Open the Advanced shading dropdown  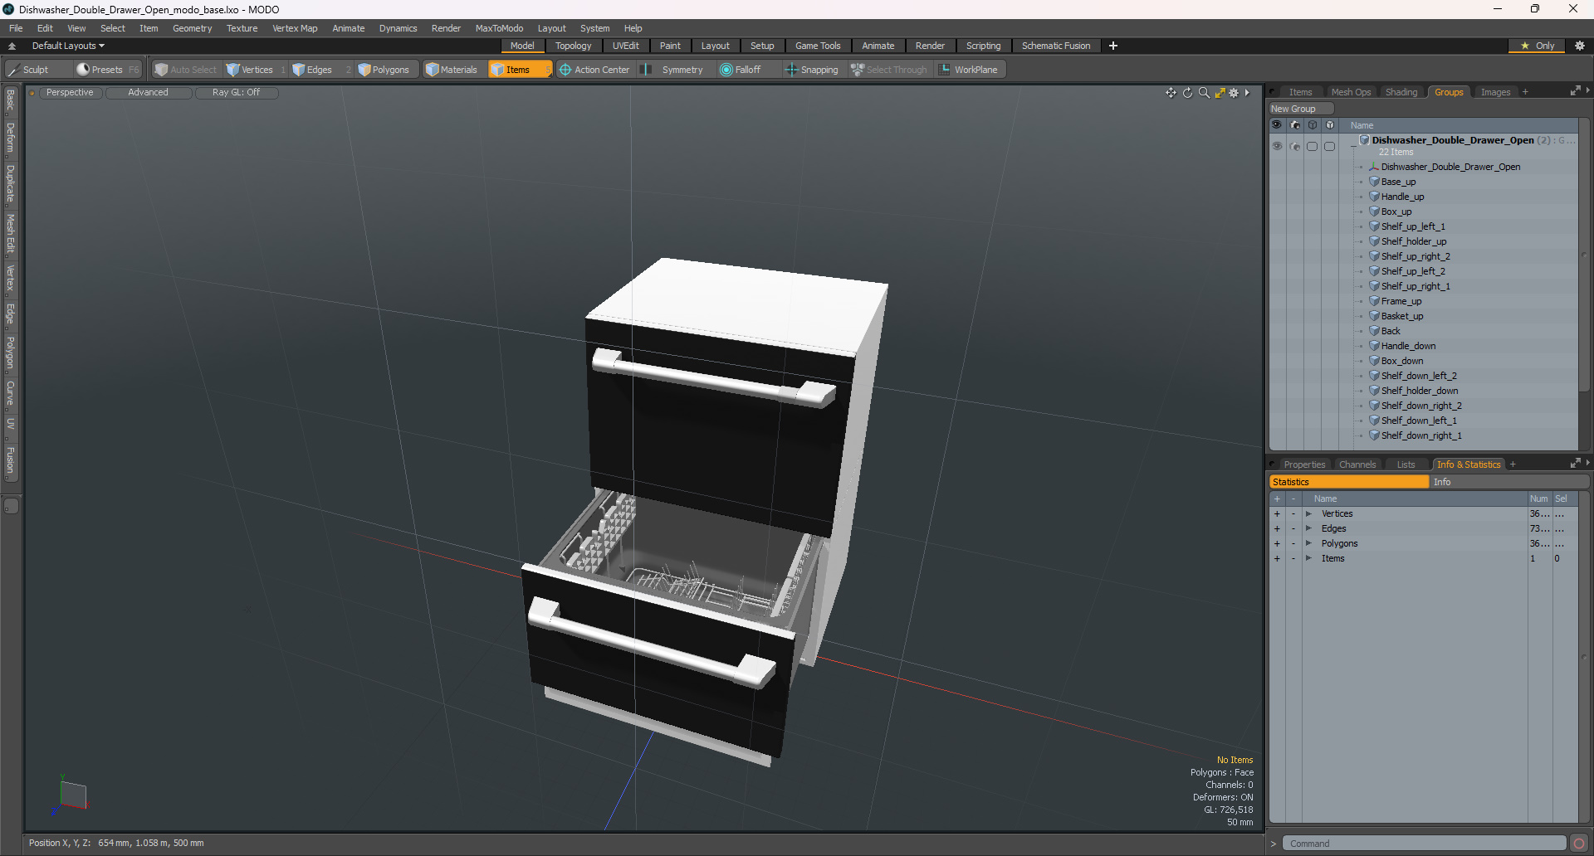[148, 93]
